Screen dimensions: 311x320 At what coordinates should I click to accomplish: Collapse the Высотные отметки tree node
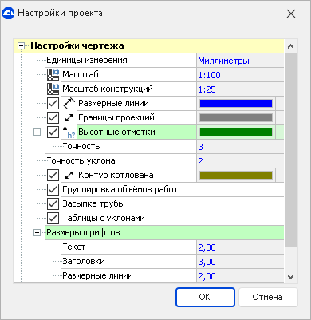[x=37, y=132]
